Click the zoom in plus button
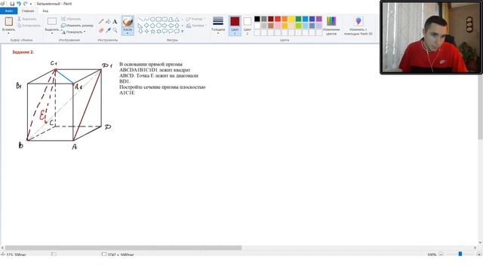Viewport: 483px width, 271px height. [478, 254]
